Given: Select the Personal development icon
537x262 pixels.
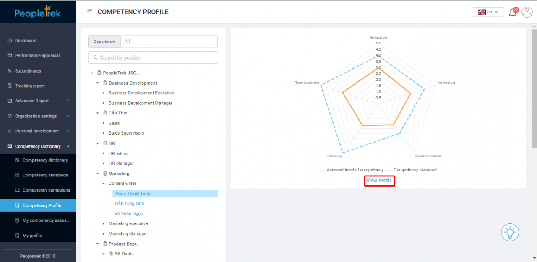Looking at the screenshot, I should pos(9,131).
